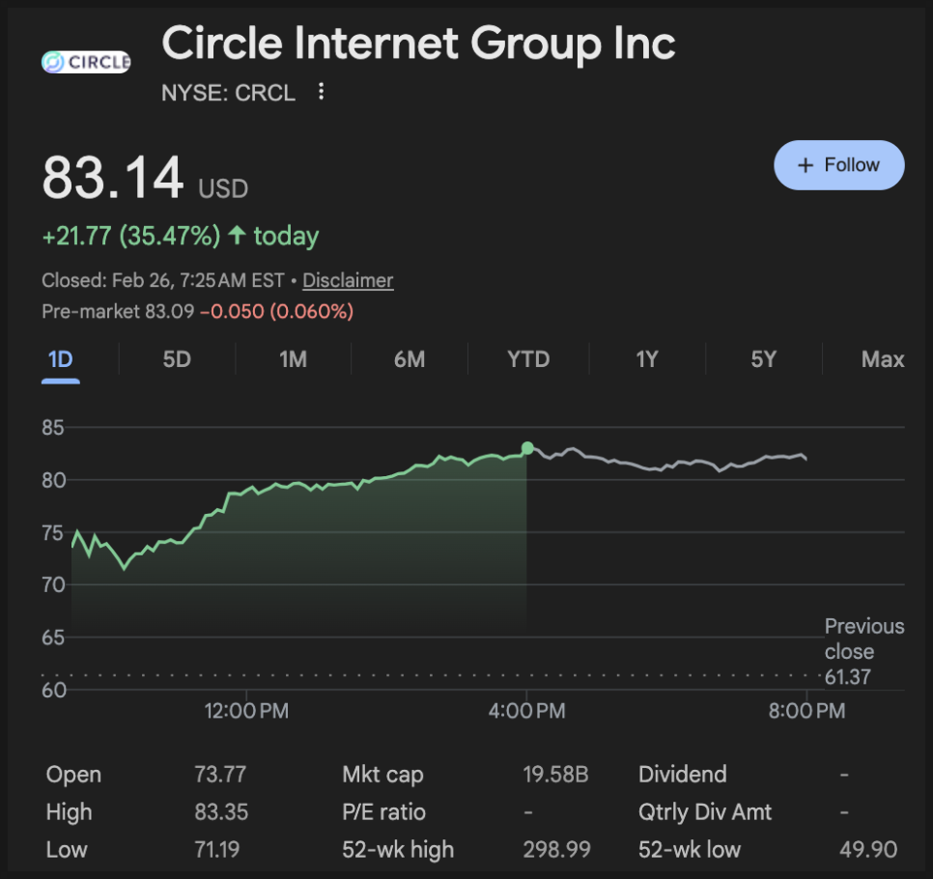Click the NYSE: CRCL ticker label
This screenshot has height=879, width=933.
click(229, 93)
